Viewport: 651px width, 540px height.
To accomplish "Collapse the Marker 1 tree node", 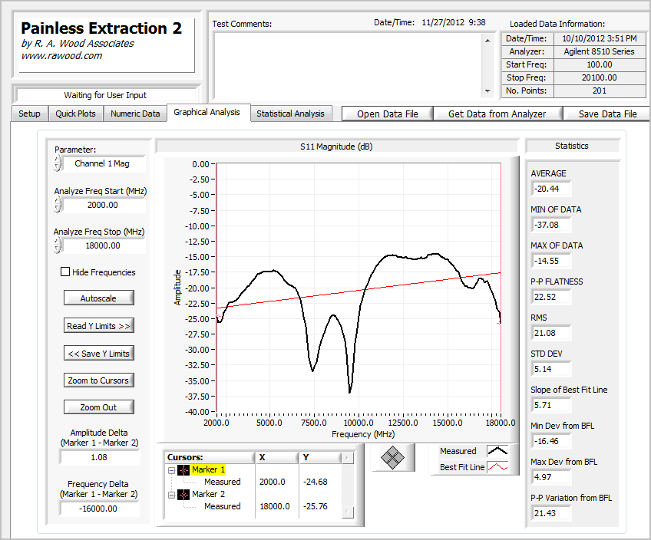I will (171, 470).
